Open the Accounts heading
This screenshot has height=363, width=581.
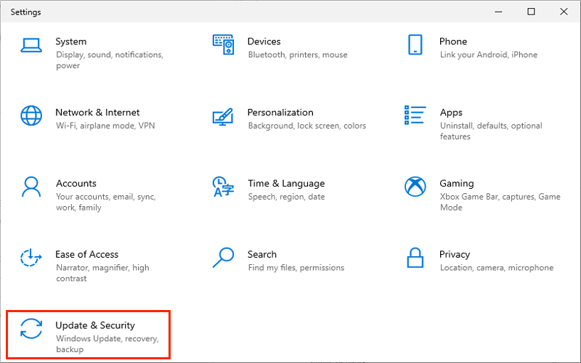coord(76,184)
